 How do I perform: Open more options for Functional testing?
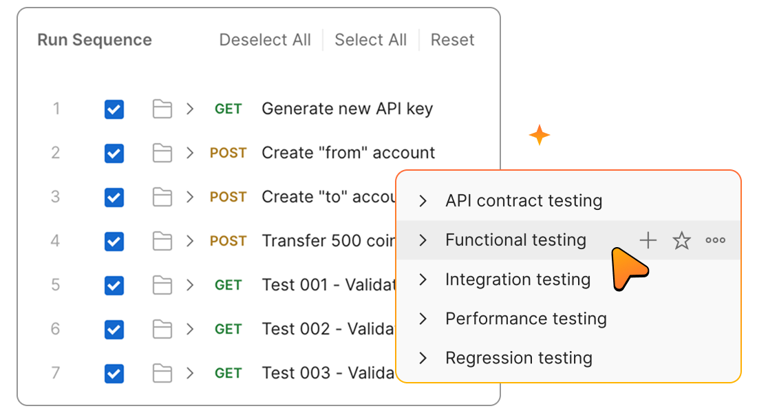[x=715, y=240]
